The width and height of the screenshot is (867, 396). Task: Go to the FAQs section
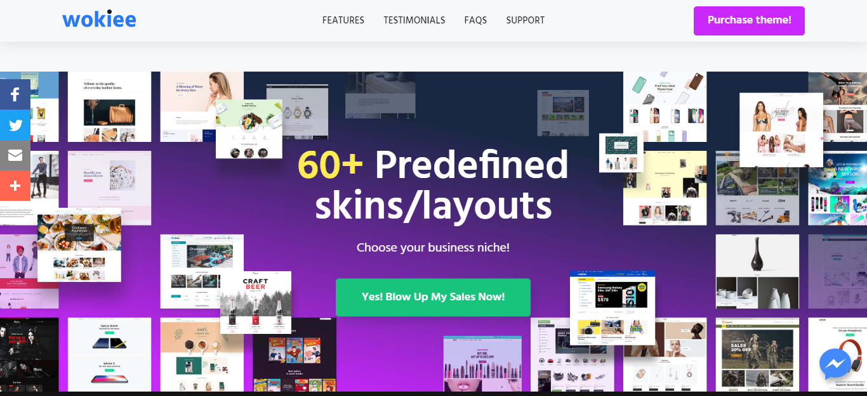[x=475, y=20]
